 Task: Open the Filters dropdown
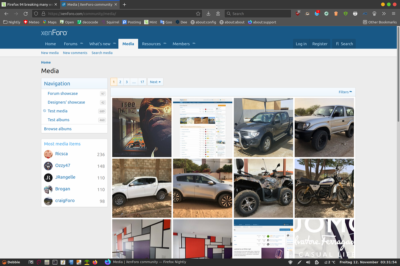click(345, 92)
